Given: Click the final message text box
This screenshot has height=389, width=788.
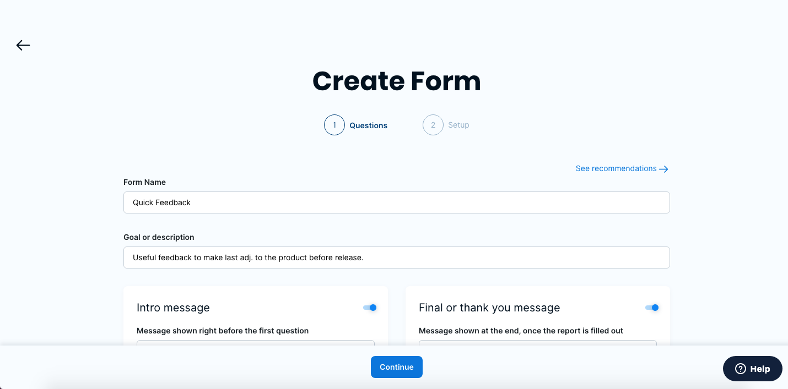Looking at the screenshot, I should [x=538, y=343].
